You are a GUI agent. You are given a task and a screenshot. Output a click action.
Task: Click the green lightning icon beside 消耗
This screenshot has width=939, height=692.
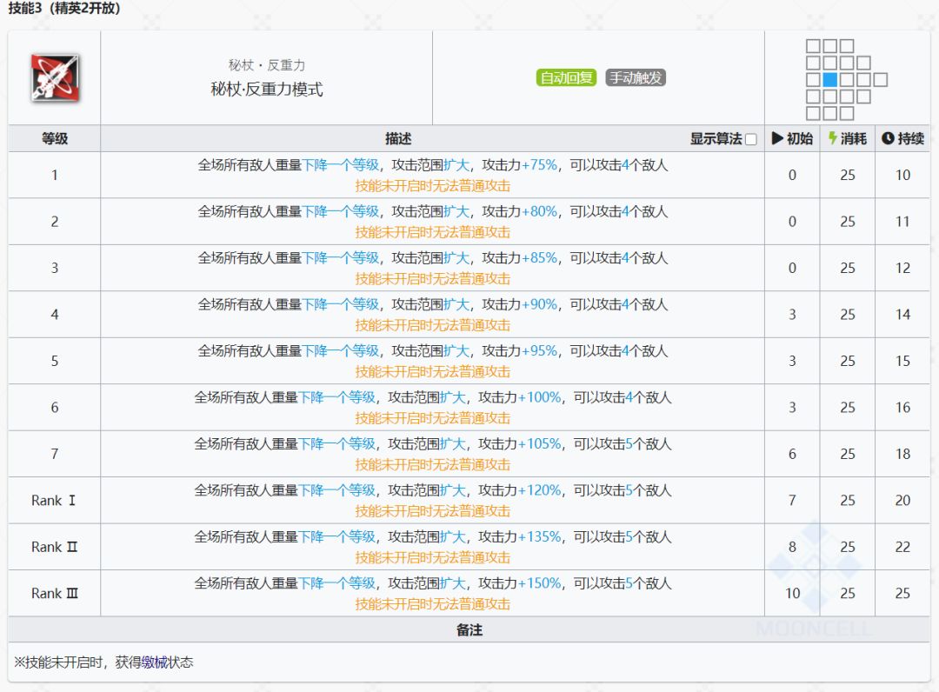coord(833,139)
